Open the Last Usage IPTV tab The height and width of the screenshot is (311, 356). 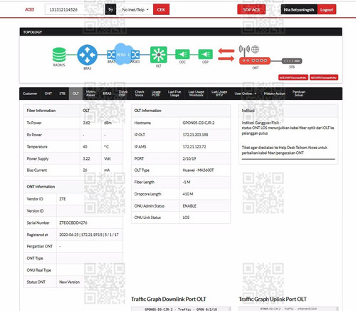219,93
